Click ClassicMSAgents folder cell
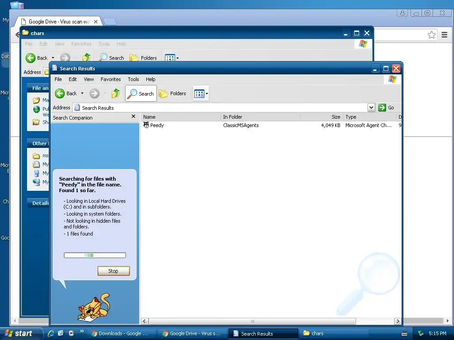 (x=241, y=125)
